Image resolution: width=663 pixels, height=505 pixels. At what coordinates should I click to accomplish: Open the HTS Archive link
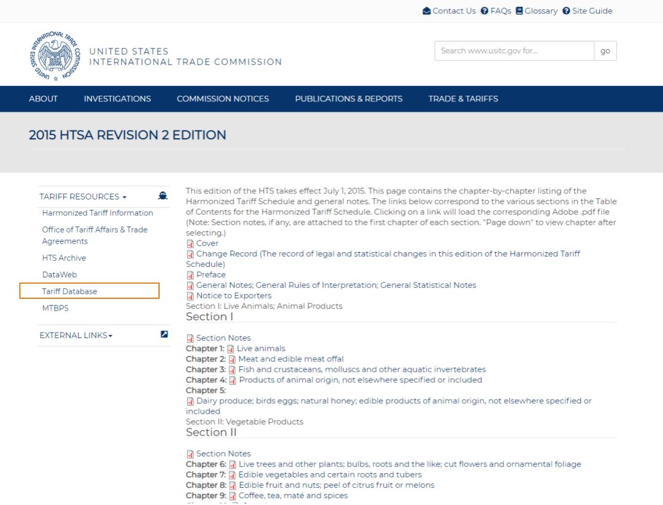click(x=64, y=258)
